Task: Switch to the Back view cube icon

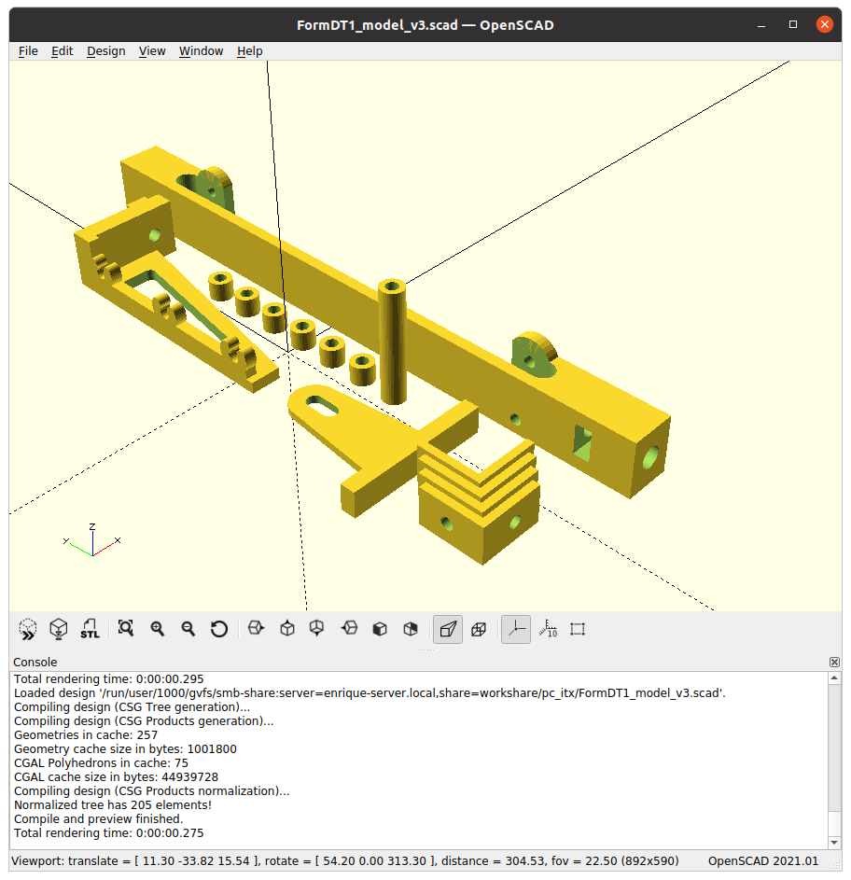Action: pyautogui.click(x=411, y=629)
